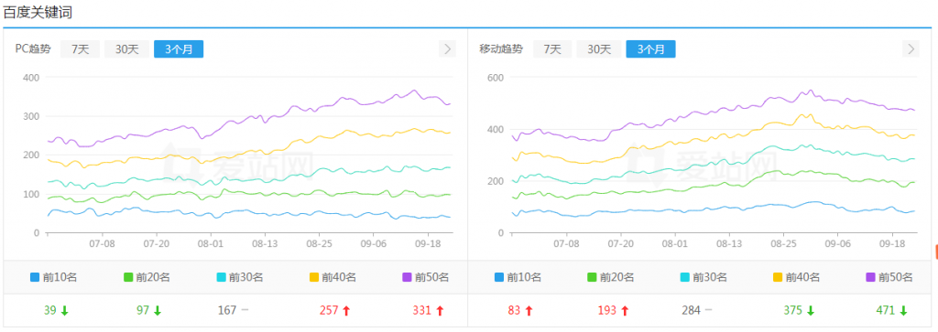938x332 pixels.
Task: Toggle 前50名 legend in PC趋势 chart
Action: (425, 277)
